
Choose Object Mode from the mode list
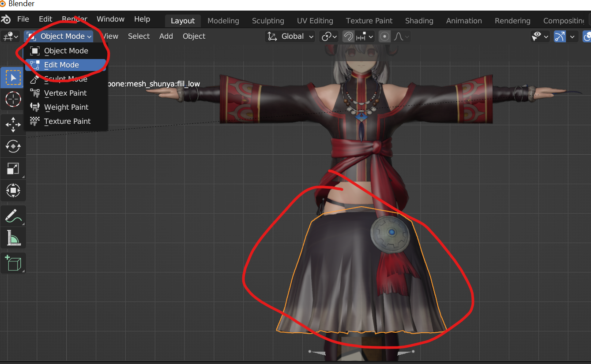pyautogui.click(x=65, y=51)
